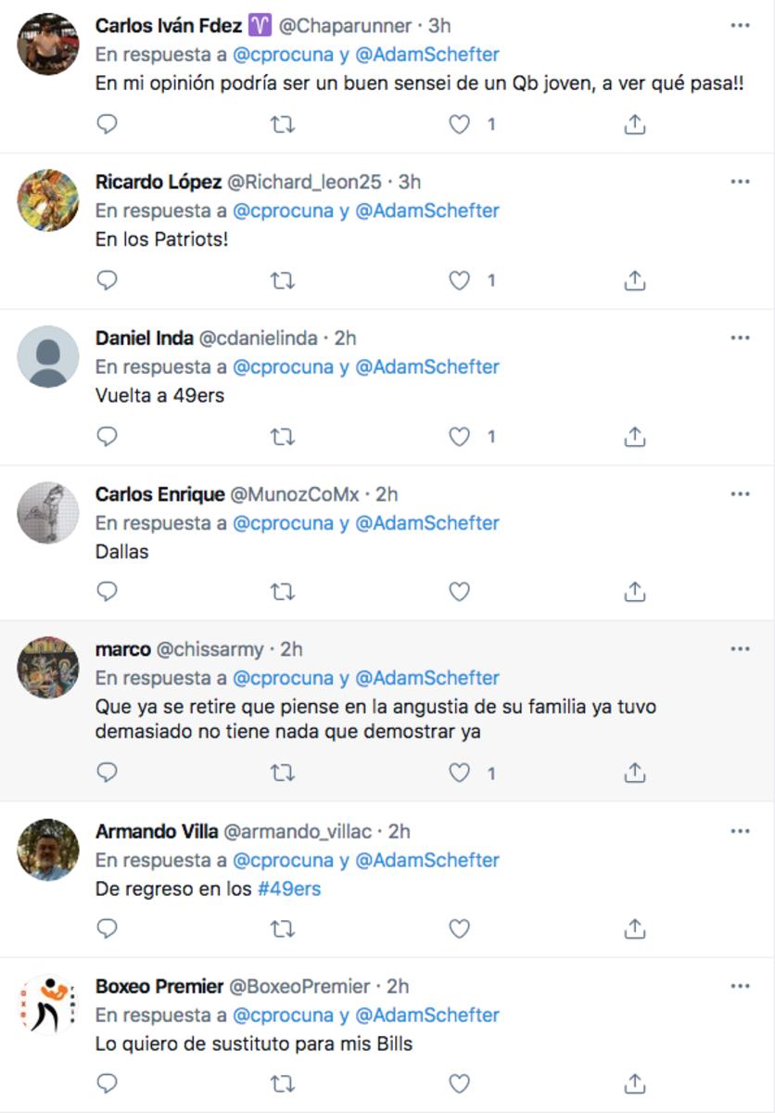The image size is (775, 1113).
Task: Reply to Boxeo Premier's Bills tweet
Action: 108,1082
